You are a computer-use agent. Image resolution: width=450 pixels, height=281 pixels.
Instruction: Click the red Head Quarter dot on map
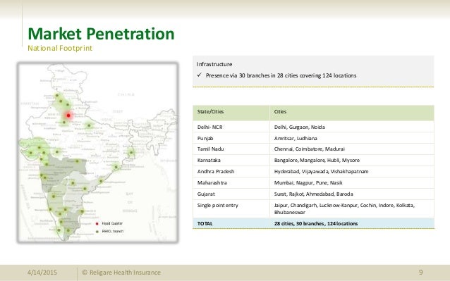pos(68,115)
